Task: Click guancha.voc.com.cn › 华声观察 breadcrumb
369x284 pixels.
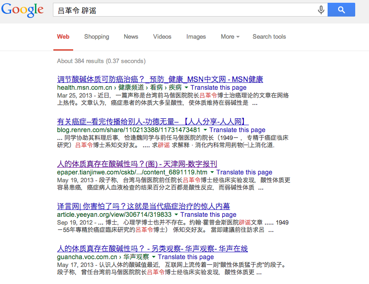Action: coord(103,257)
